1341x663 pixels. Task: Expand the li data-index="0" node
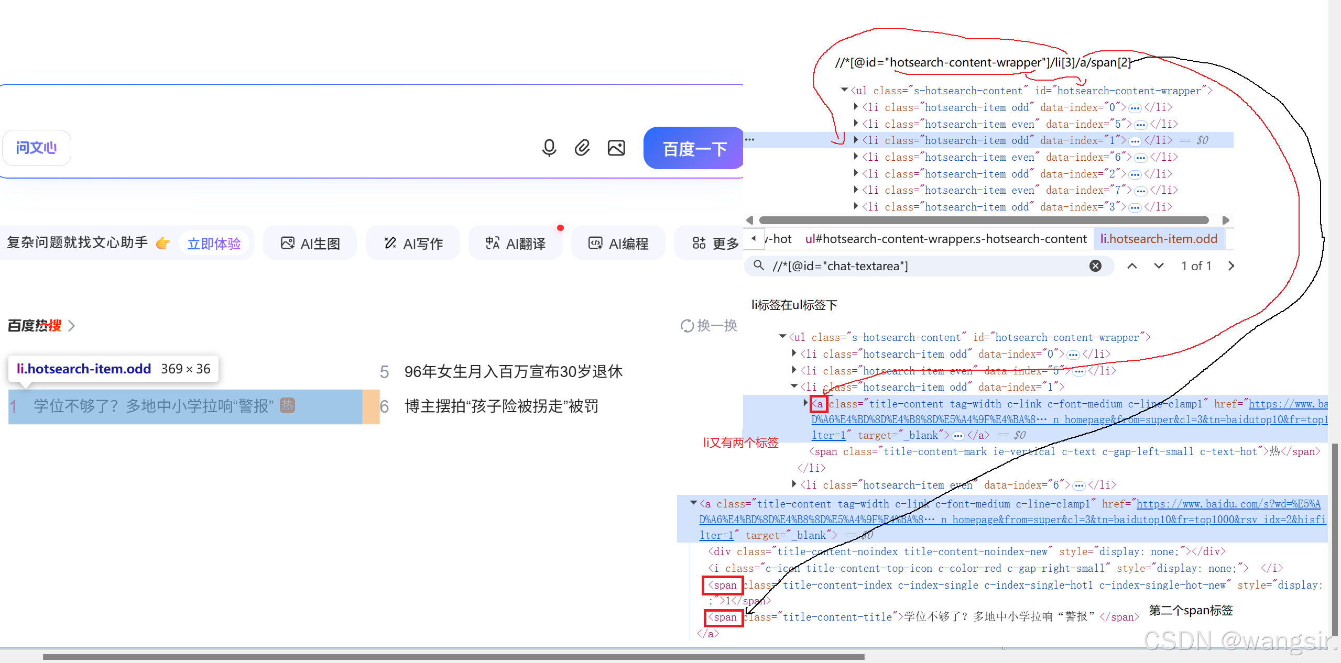click(856, 107)
